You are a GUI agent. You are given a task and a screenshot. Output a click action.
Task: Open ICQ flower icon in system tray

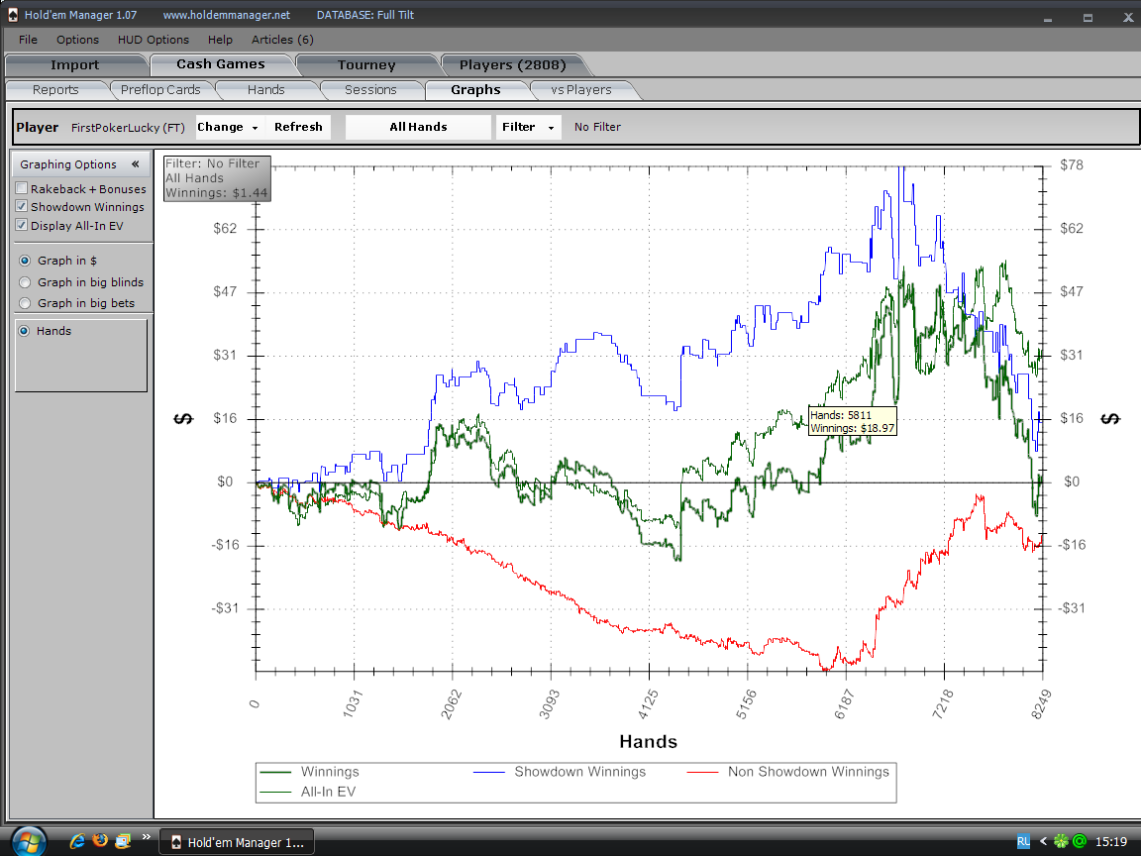[1061, 841]
